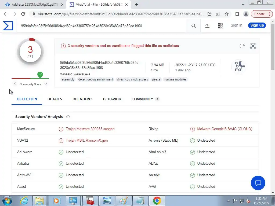Click the MaxSecure vendor name
This screenshot has width=275, height=206.
tap(26, 129)
